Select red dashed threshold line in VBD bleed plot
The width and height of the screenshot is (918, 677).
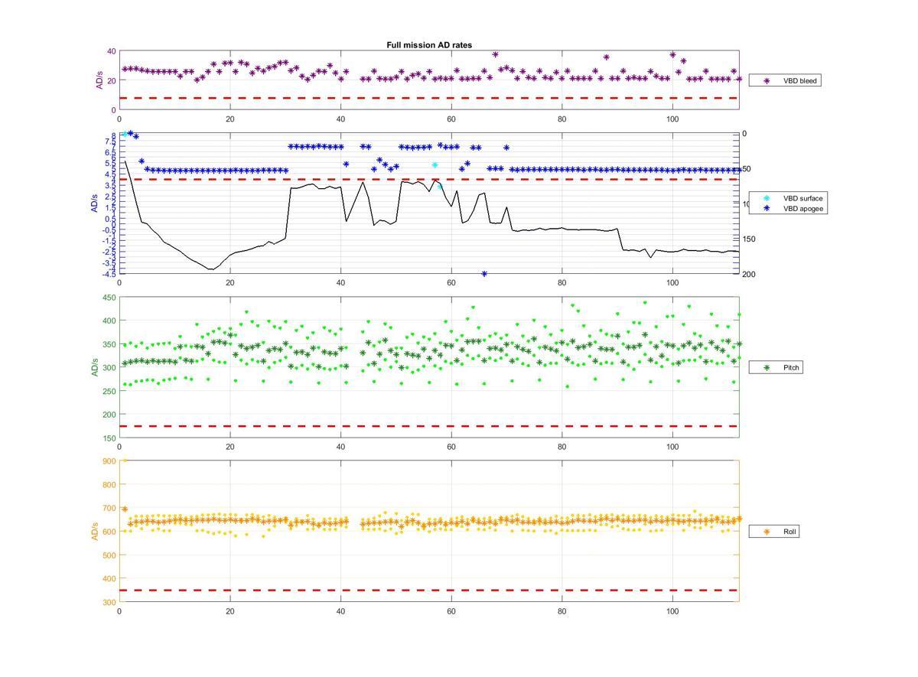tap(429, 98)
